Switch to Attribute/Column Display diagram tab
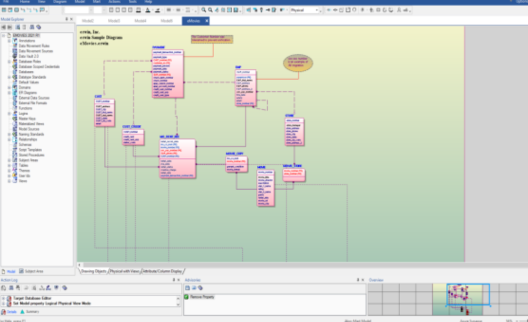 (162, 271)
